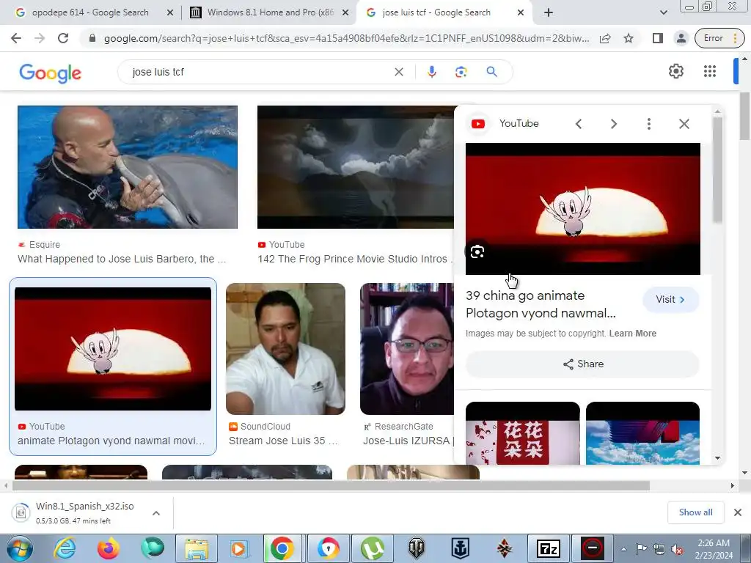Open Chrome side panel icon
This screenshot has height=563, width=751.
658,38
